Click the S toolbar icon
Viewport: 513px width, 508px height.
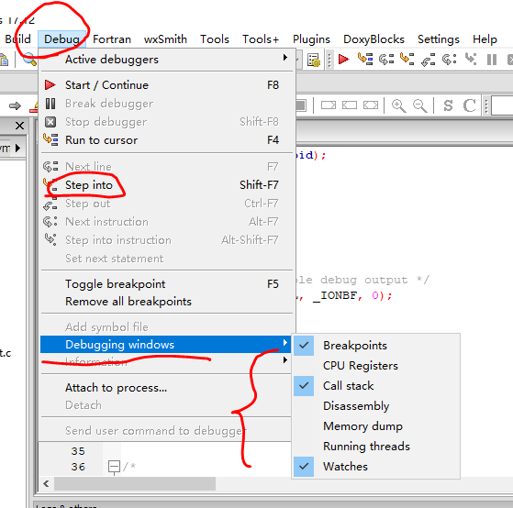click(x=448, y=105)
